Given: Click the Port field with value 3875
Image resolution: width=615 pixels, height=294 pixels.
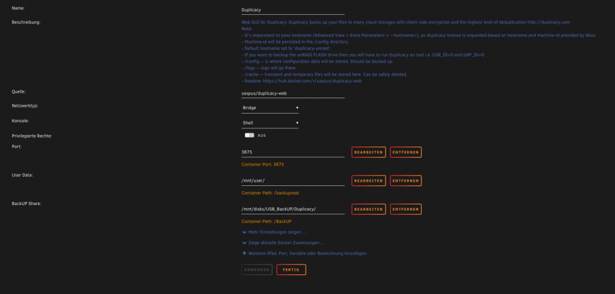Looking at the screenshot, I should [x=293, y=152].
